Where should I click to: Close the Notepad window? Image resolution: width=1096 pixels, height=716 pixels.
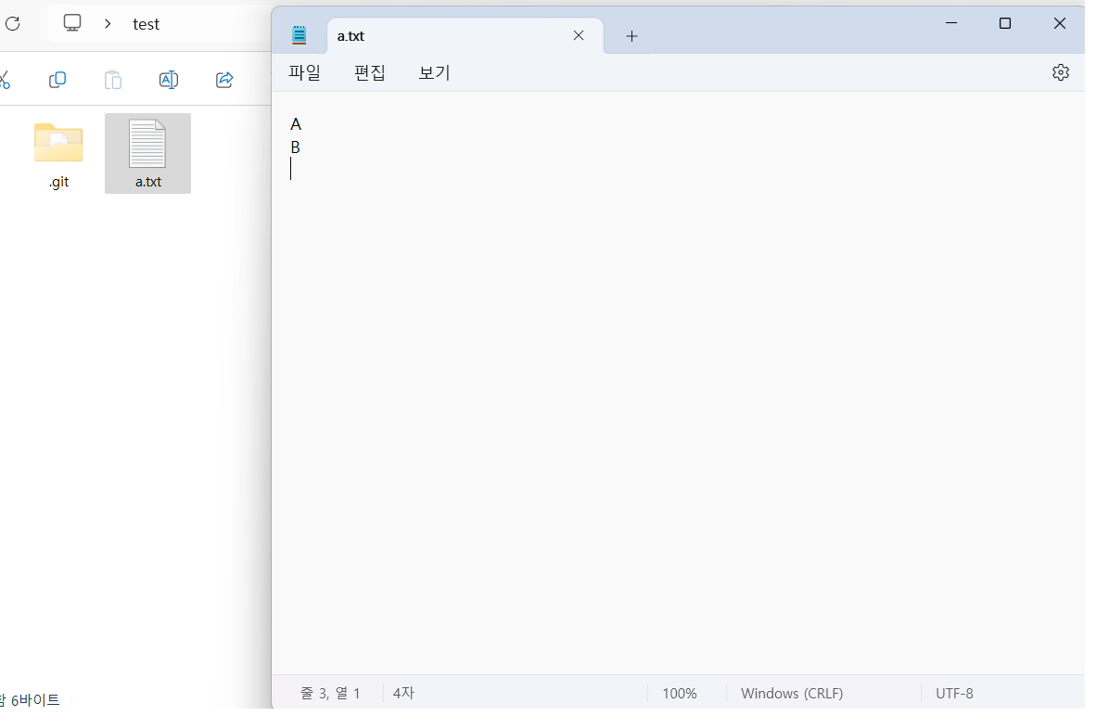1059,23
